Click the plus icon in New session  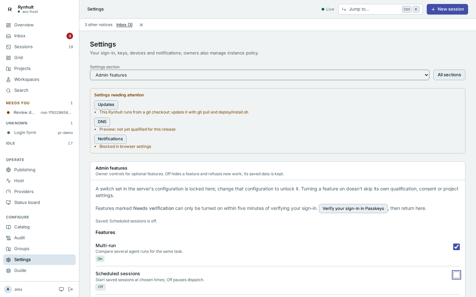(433, 9)
